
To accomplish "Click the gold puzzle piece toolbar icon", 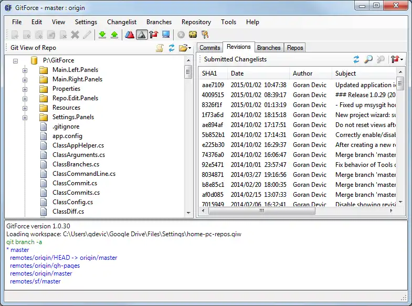I will 193,35.
